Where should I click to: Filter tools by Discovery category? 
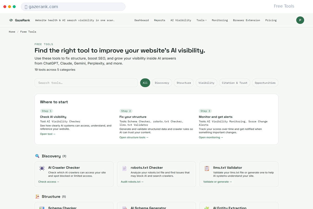(162, 83)
